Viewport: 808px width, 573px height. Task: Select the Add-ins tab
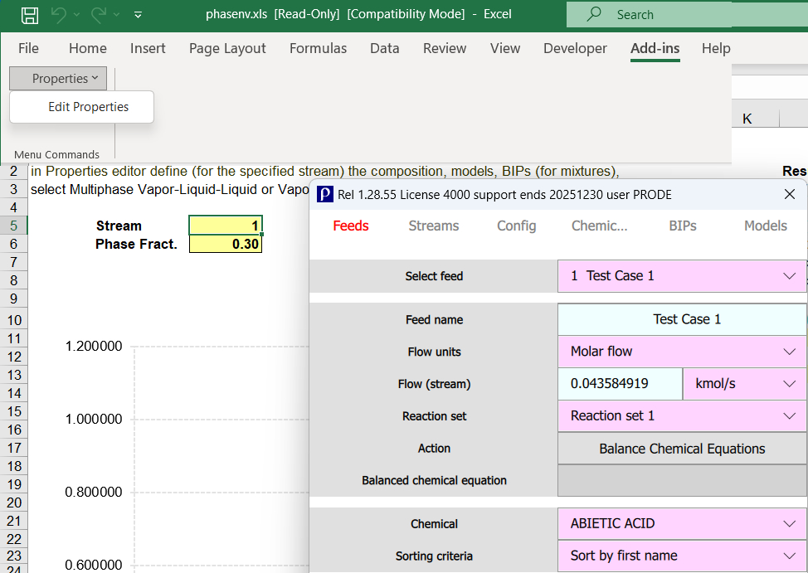click(x=655, y=48)
